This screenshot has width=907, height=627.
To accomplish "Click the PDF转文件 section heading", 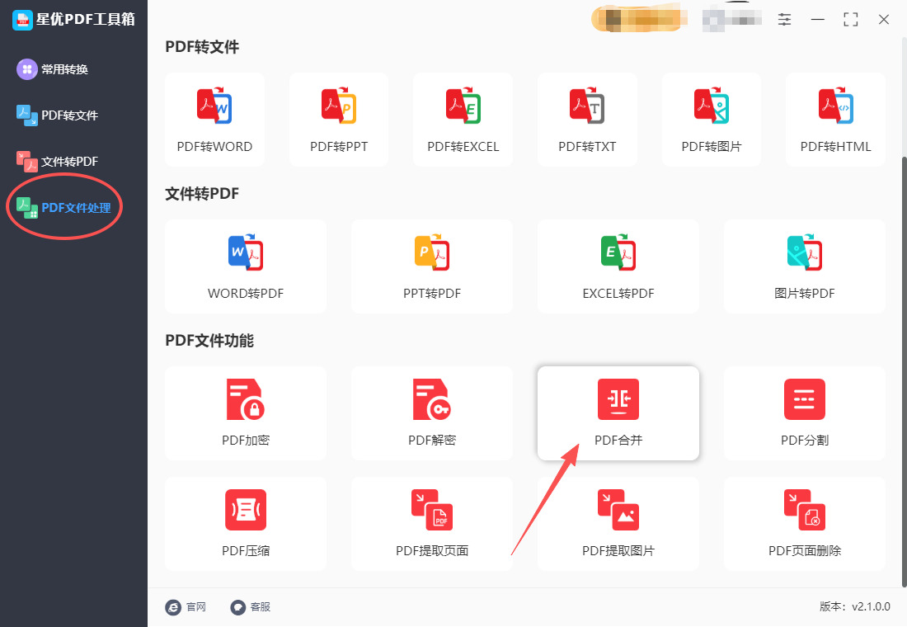I will pyautogui.click(x=202, y=47).
